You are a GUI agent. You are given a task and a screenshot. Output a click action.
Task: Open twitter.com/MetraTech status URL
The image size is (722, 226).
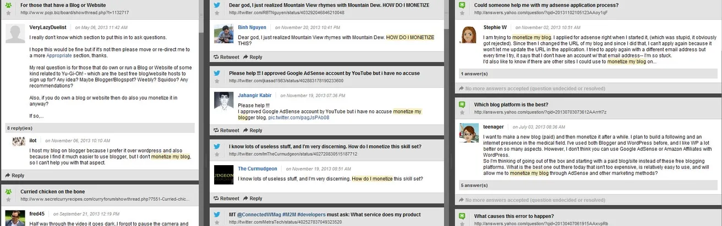286,222
